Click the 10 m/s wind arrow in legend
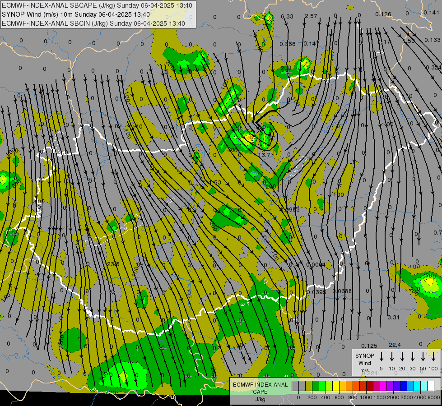 [x=392, y=357]
